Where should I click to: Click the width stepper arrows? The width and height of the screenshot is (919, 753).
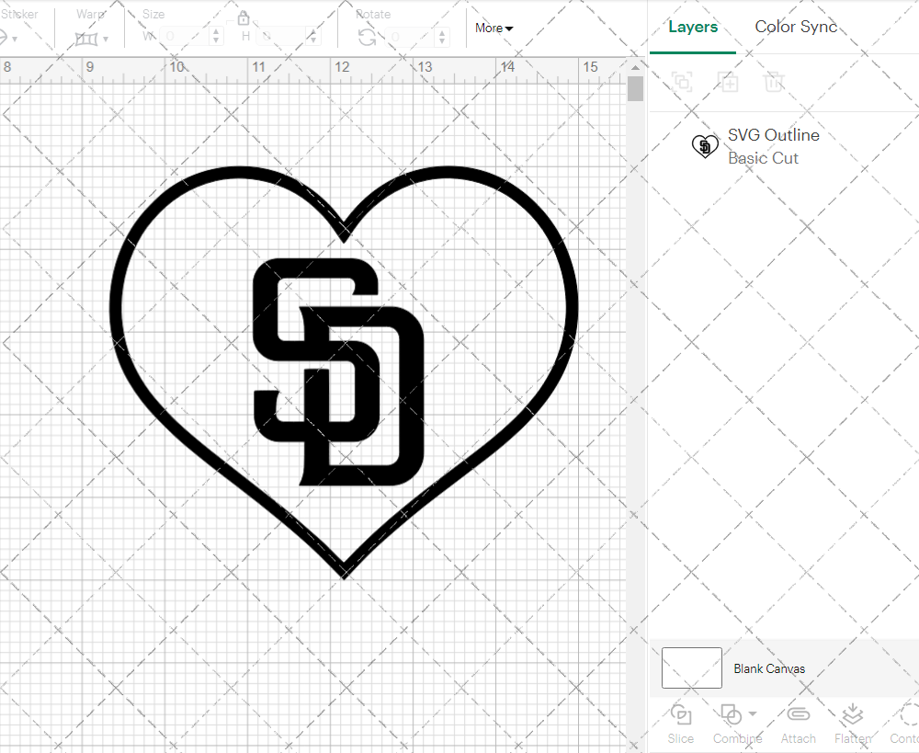coord(216,37)
